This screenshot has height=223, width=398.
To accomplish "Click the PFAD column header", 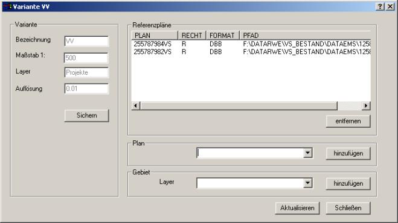I will [x=305, y=36].
